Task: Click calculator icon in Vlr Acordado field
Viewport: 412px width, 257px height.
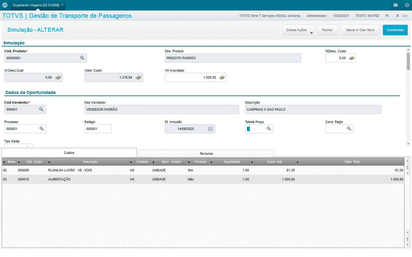Action: (222, 77)
